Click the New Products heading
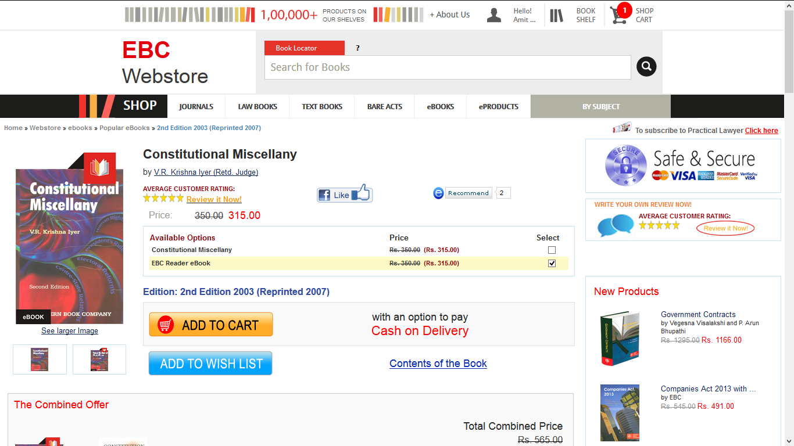Viewport: 794px width, 446px height. (x=626, y=292)
